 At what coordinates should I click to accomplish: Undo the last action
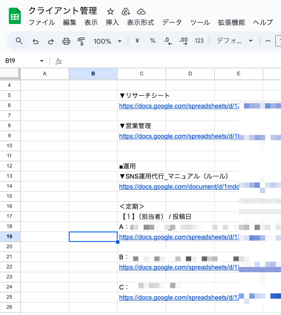coord(36,41)
